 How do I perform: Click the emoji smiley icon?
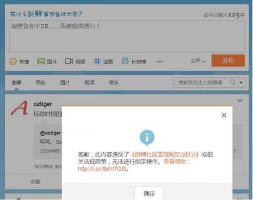[13, 62]
